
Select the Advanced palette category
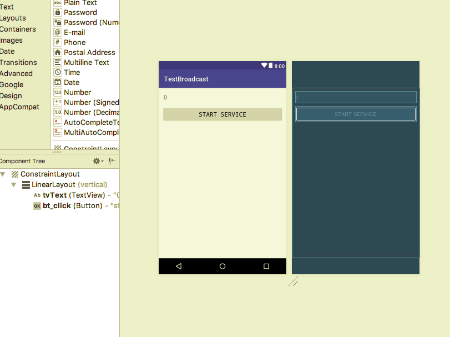pos(16,73)
